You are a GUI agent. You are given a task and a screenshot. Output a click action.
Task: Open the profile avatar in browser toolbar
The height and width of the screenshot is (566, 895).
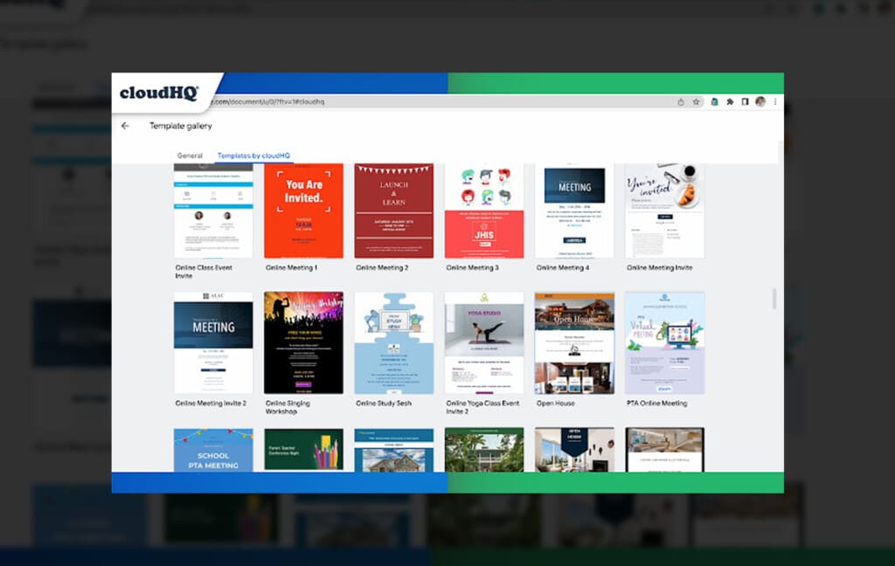[760, 101]
